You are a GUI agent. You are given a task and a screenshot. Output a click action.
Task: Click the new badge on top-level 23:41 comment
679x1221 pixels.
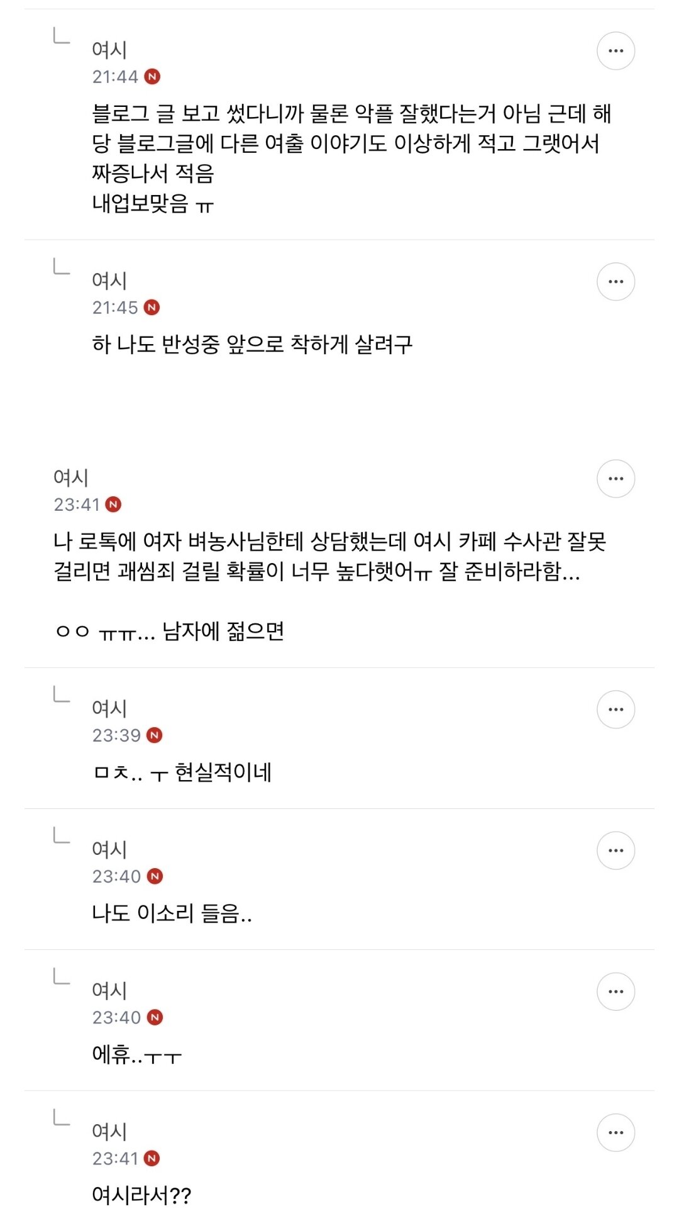point(113,505)
